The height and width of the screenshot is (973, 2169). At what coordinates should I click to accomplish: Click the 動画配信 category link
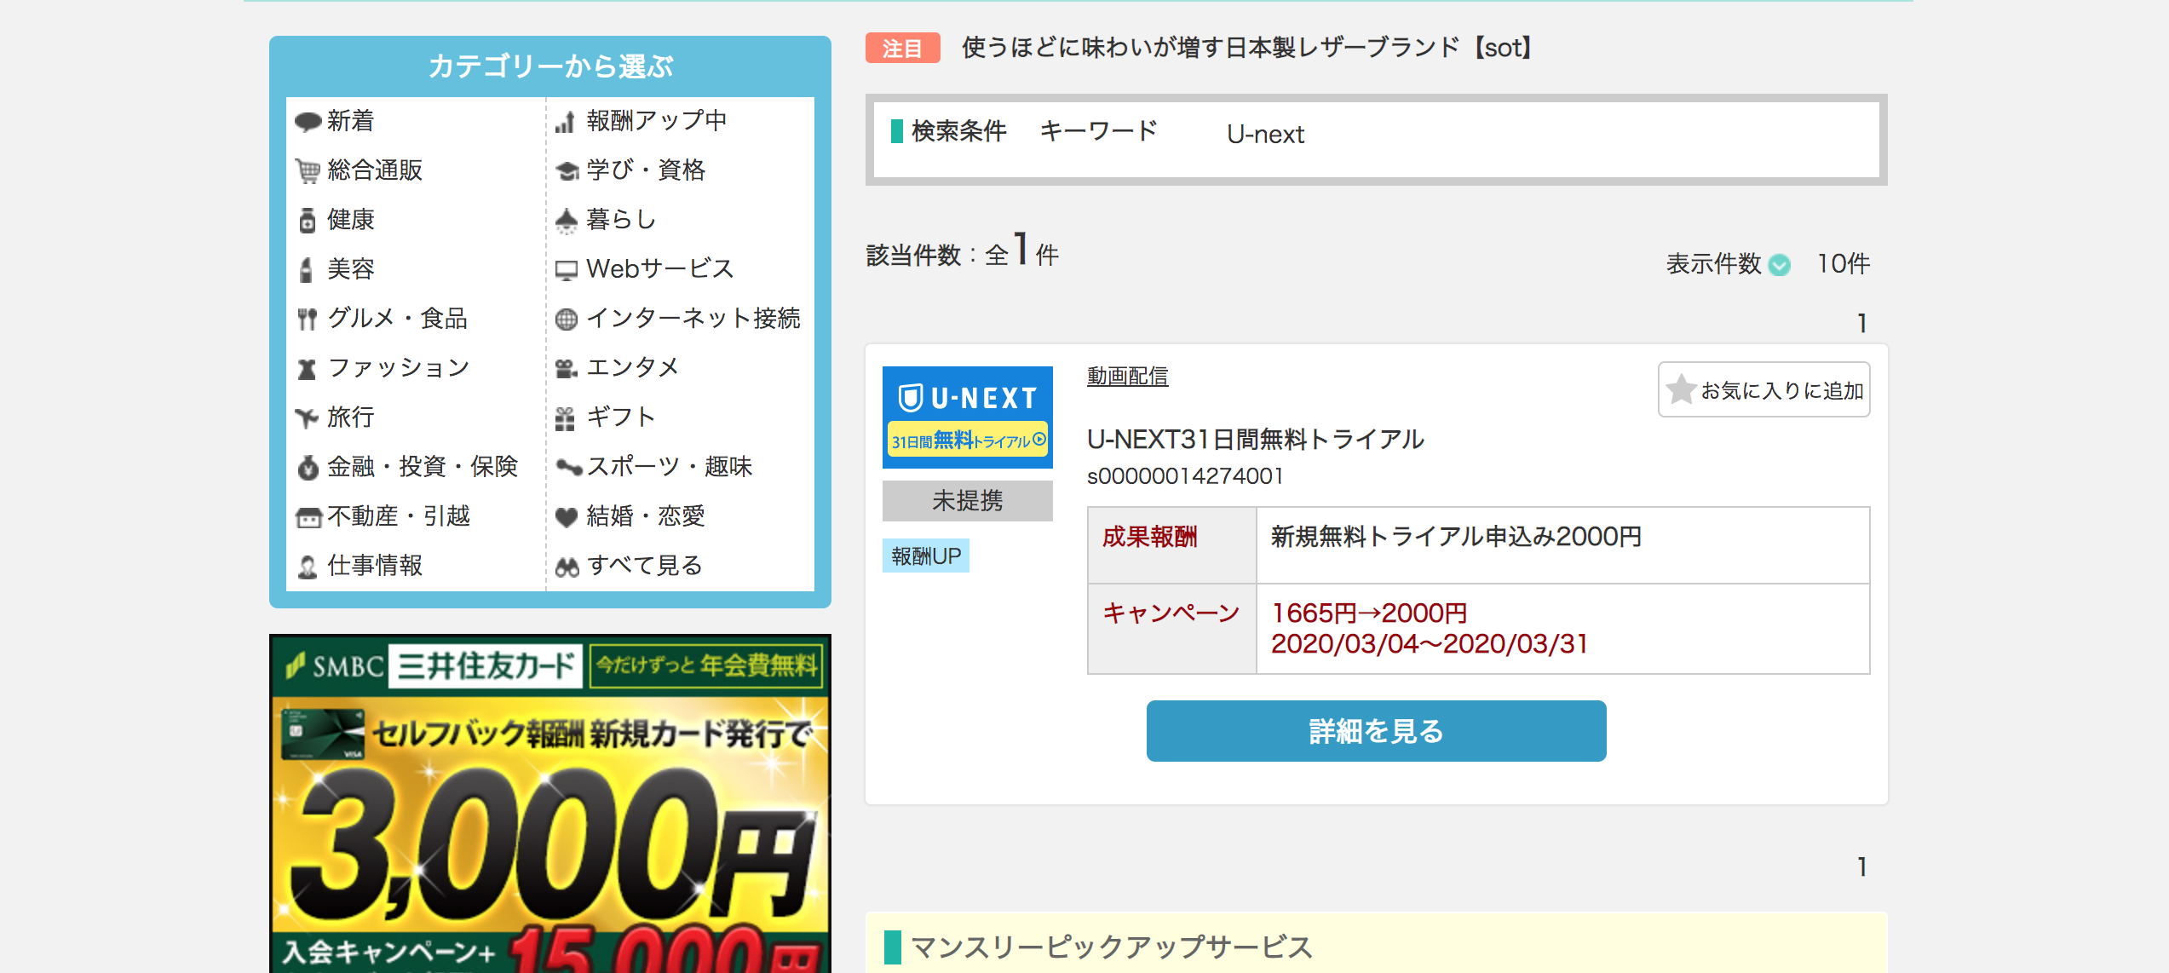tap(1127, 376)
